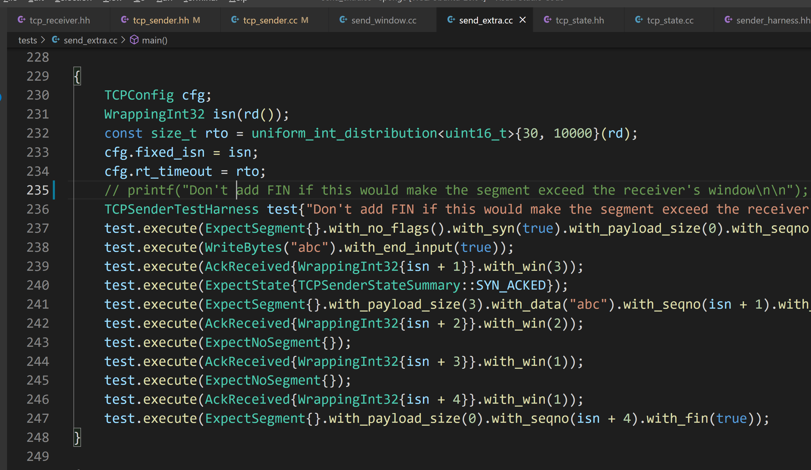Click the C++ file icon in breadcrumb path
Viewport: 811px width, 470px height.
click(56, 40)
